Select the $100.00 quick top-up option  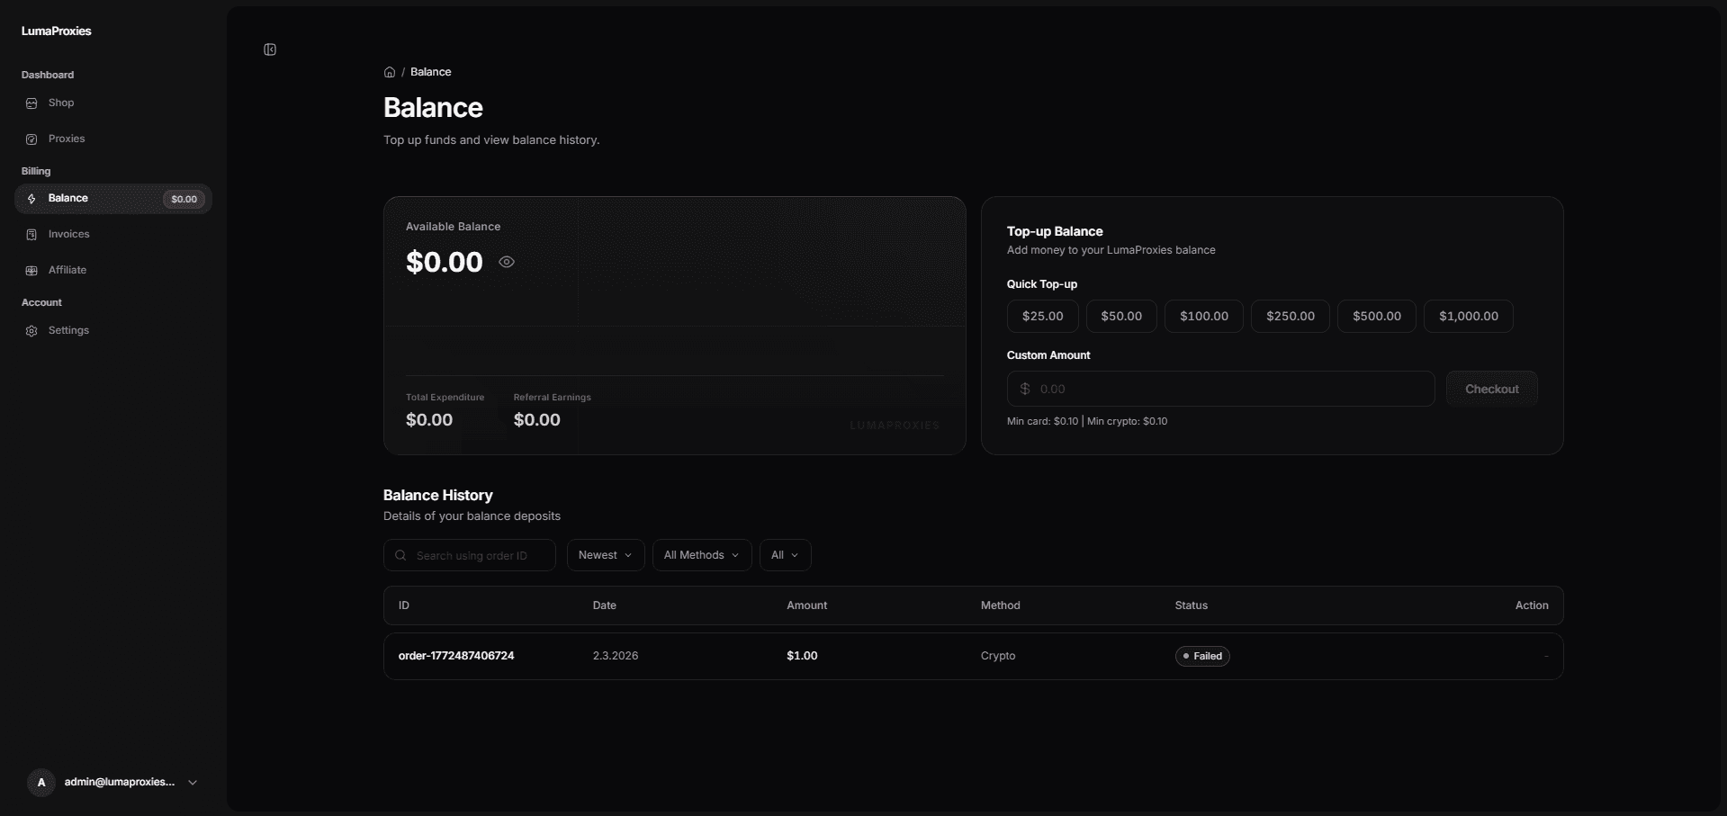(1203, 315)
